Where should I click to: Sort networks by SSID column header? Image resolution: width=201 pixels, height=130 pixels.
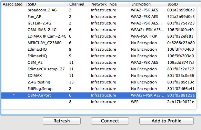pos(47,4)
